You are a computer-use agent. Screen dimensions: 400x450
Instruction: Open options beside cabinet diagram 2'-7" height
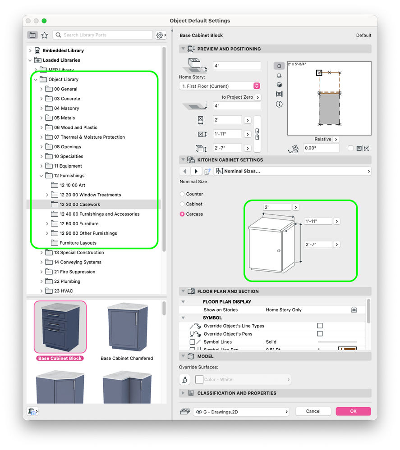click(336, 245)
